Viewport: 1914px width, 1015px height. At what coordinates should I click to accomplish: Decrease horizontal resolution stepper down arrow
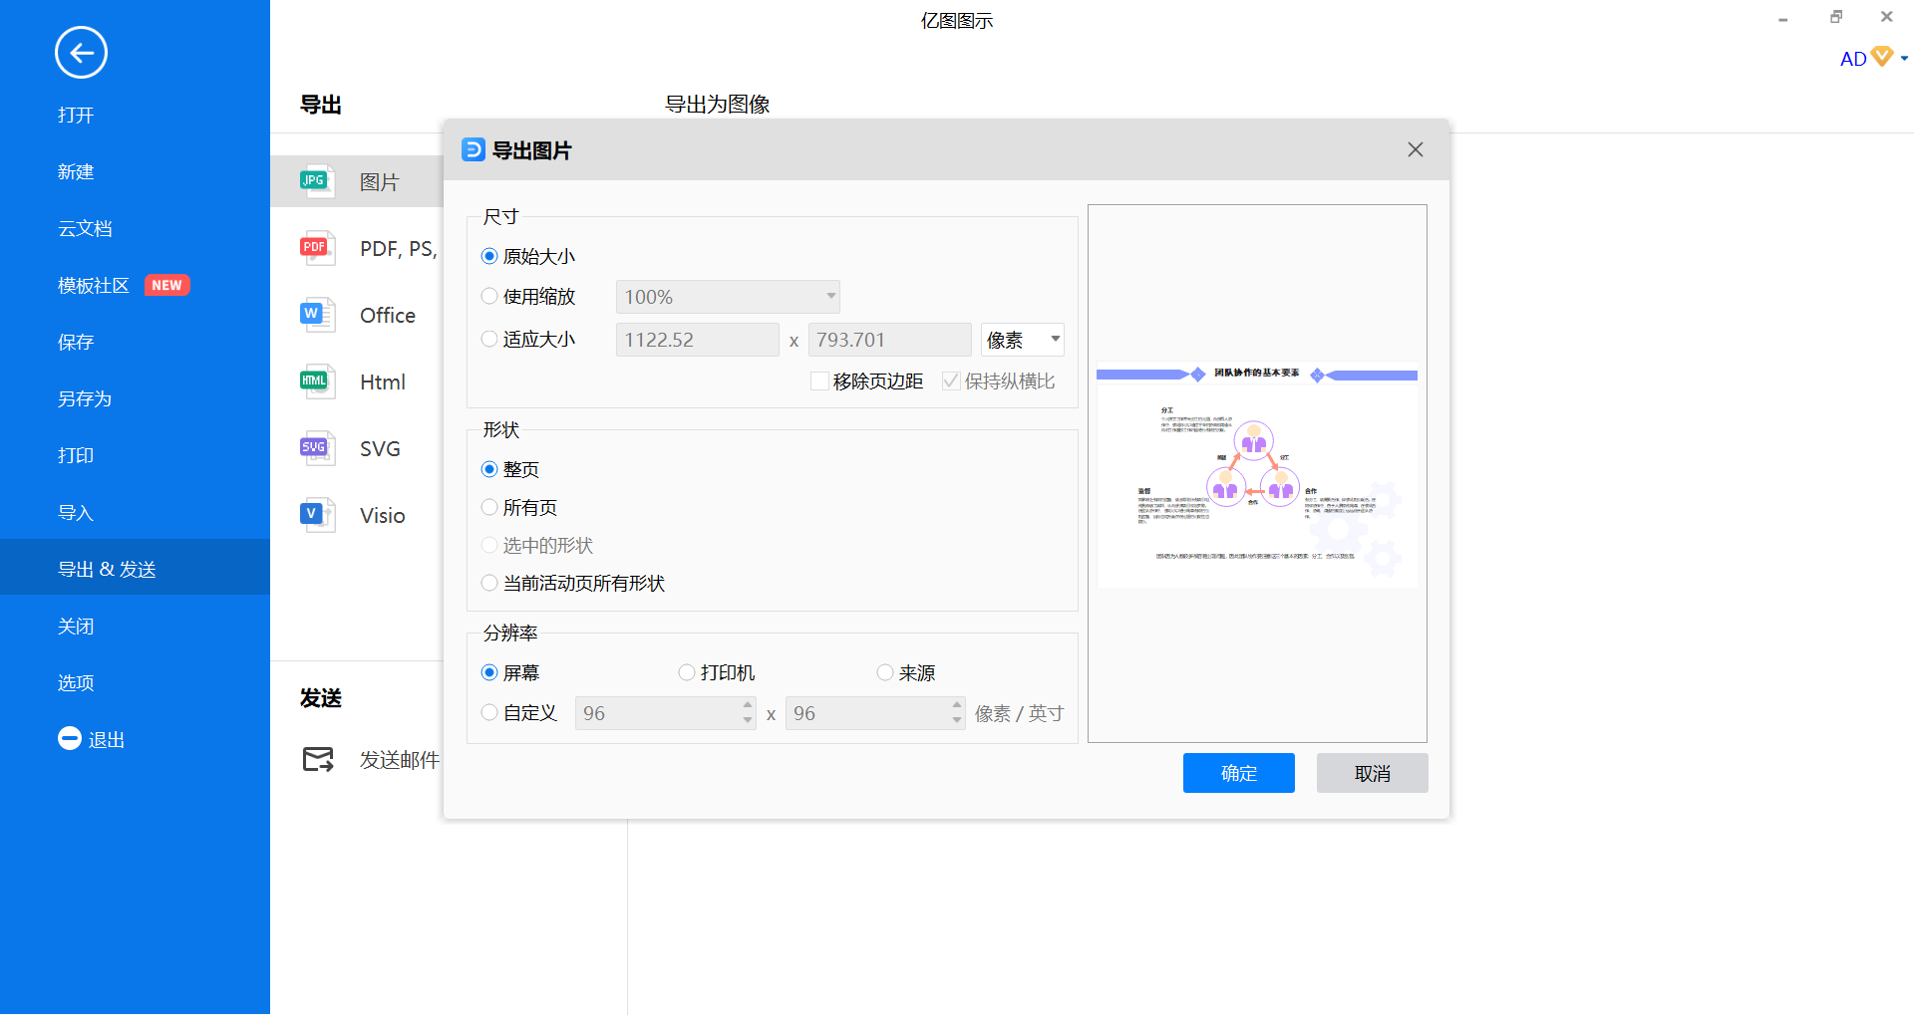pos(748,720)
